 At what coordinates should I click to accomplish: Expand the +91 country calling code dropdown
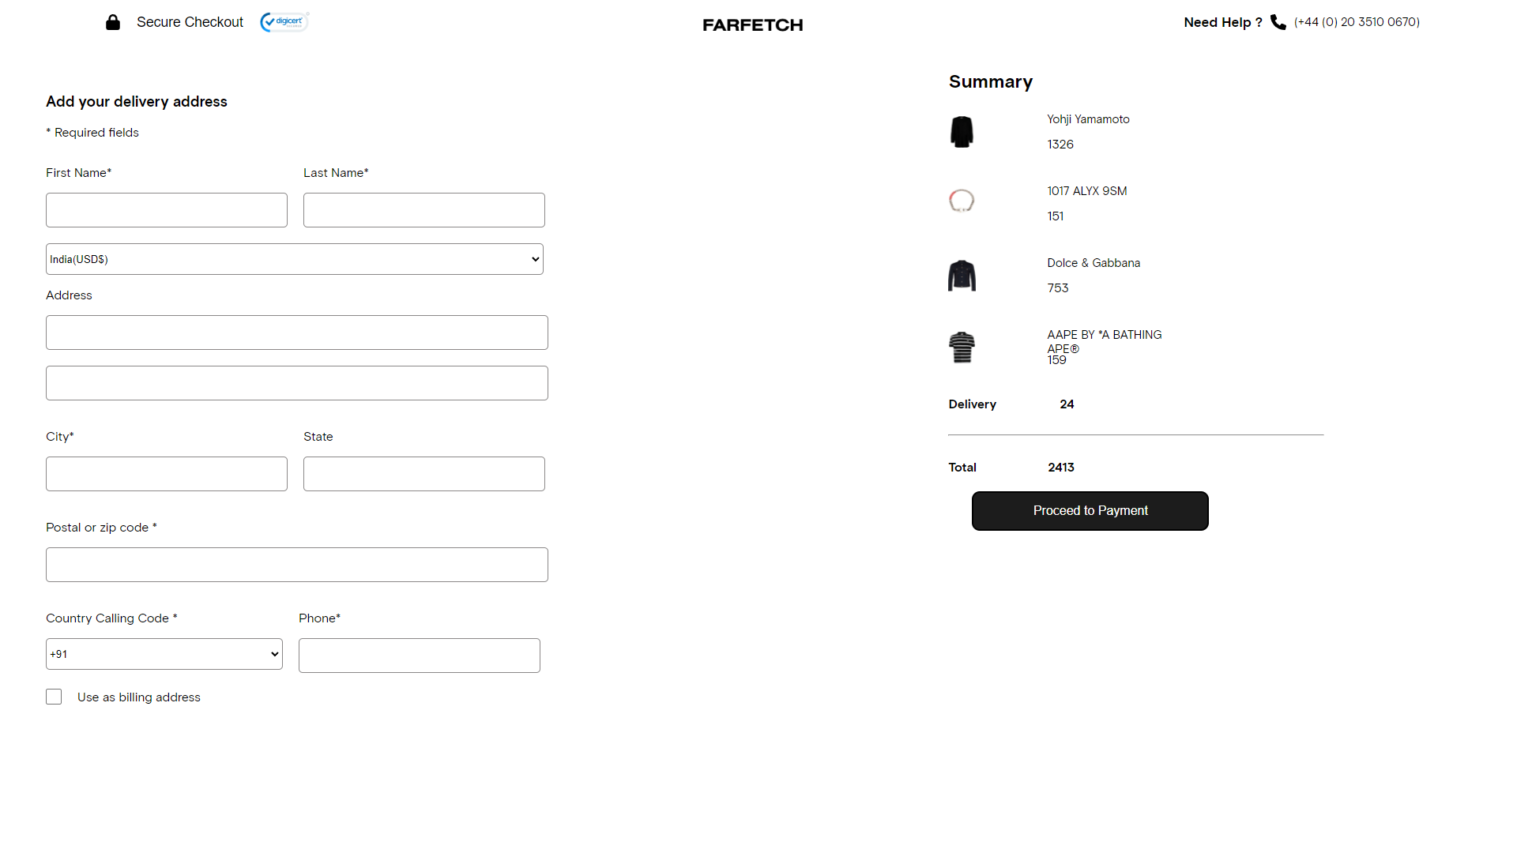tap(164, 653)
